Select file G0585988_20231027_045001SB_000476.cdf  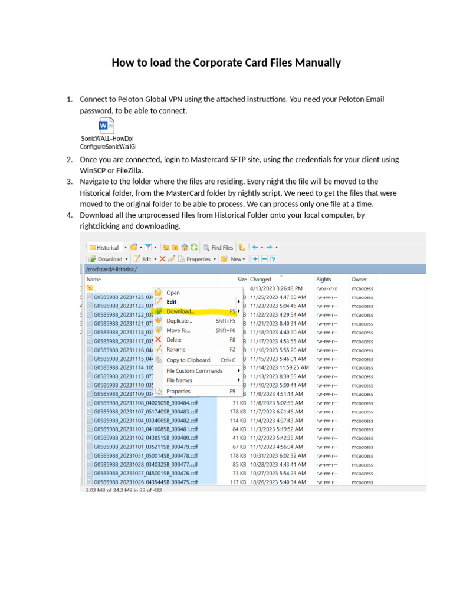click(146, 474)
